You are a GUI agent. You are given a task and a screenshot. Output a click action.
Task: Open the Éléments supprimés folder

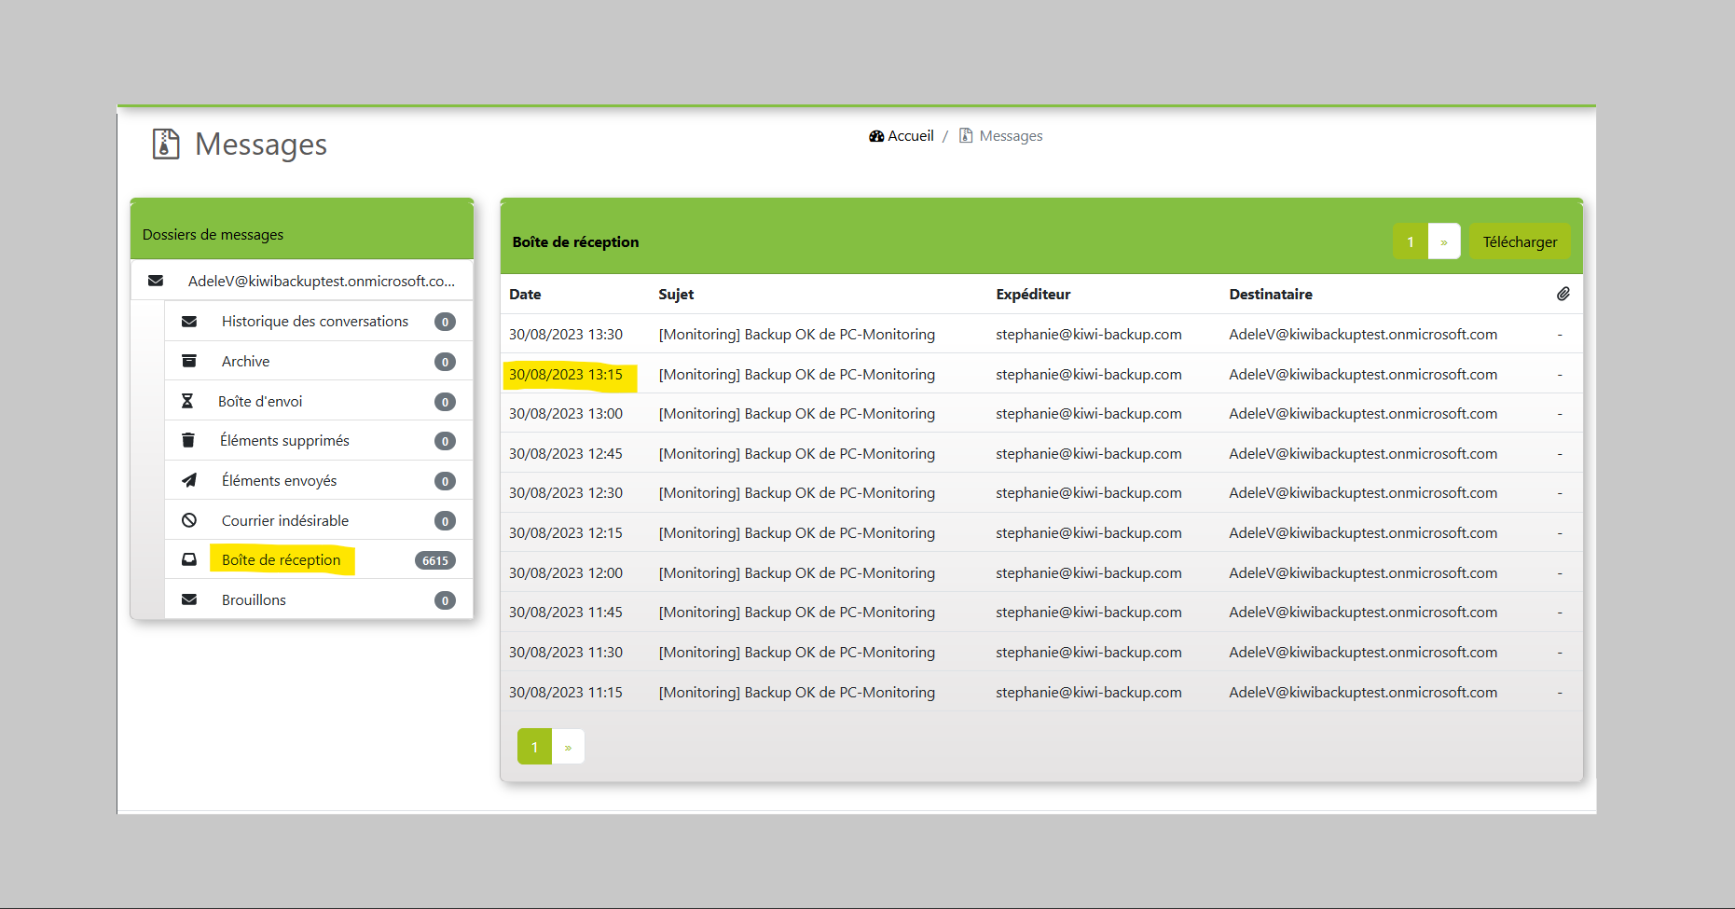319,440
